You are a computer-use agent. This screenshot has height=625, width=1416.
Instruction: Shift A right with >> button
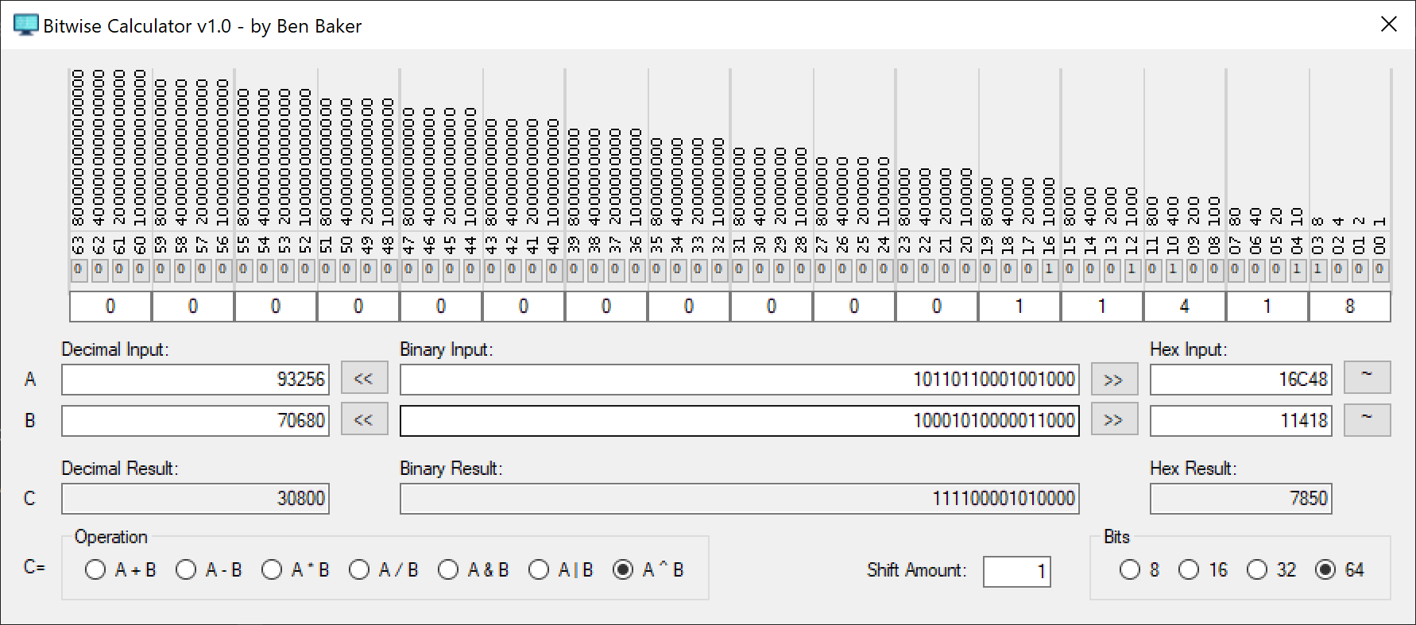tap(1114, 379)
